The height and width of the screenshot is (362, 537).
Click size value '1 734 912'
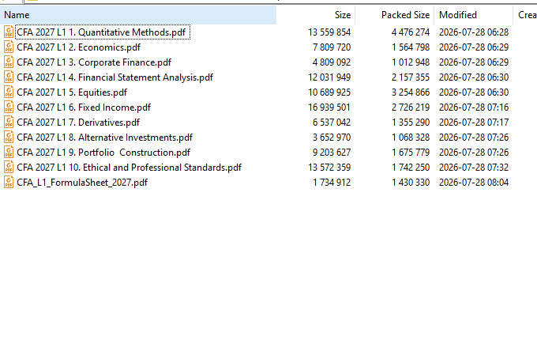(x=332, y=183)
